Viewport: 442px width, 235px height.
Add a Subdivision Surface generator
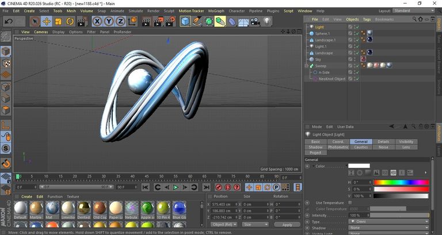208,21
